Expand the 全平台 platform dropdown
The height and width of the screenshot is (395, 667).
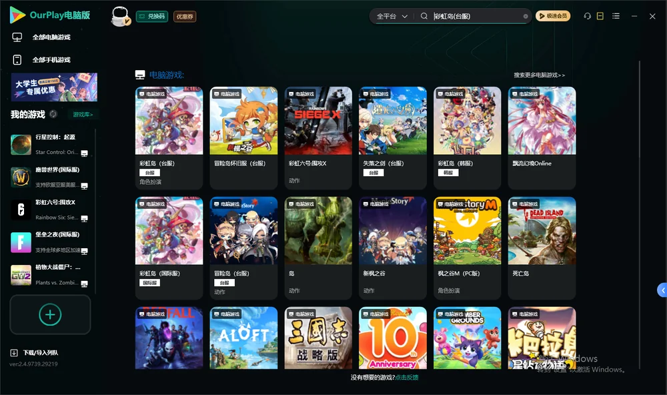[x=392, y=16]
